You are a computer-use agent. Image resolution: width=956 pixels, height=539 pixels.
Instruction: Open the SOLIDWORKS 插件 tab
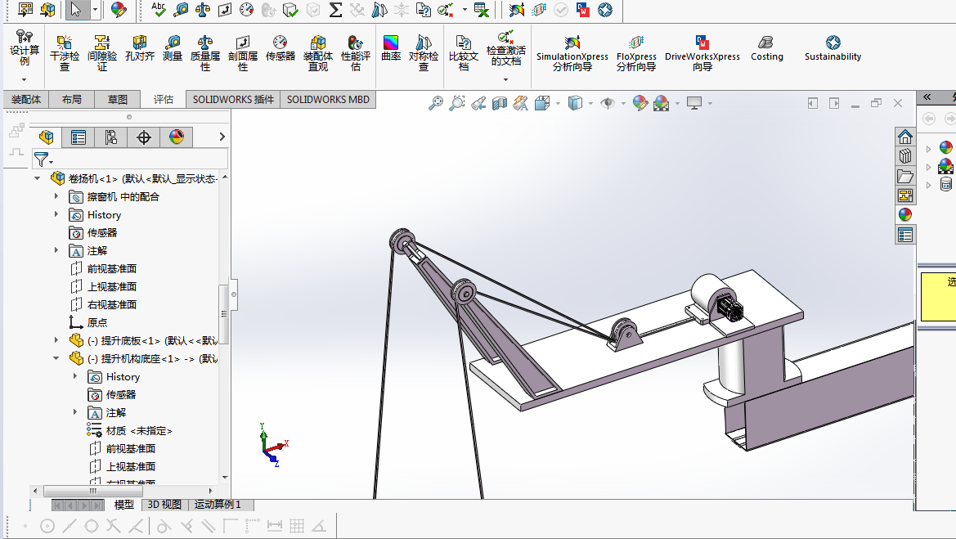pyautogui.click(x=234, y=100)
